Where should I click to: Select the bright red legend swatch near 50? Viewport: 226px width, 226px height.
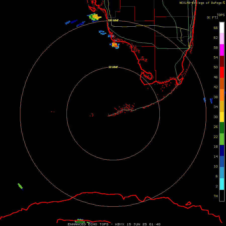[222, 72]
